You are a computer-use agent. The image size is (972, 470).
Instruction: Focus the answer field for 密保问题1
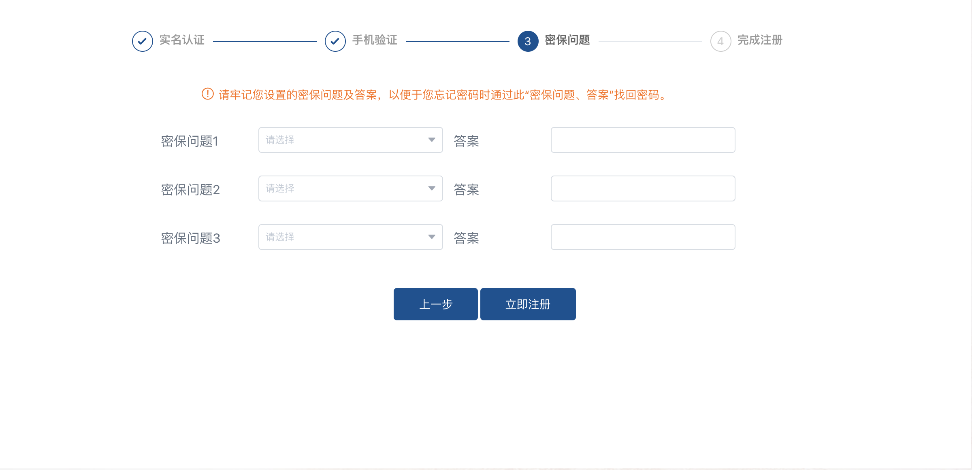point(643,140)
